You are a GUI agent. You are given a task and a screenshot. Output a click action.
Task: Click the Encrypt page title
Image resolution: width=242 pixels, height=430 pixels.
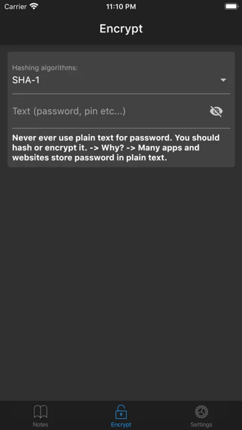(121, 29)
